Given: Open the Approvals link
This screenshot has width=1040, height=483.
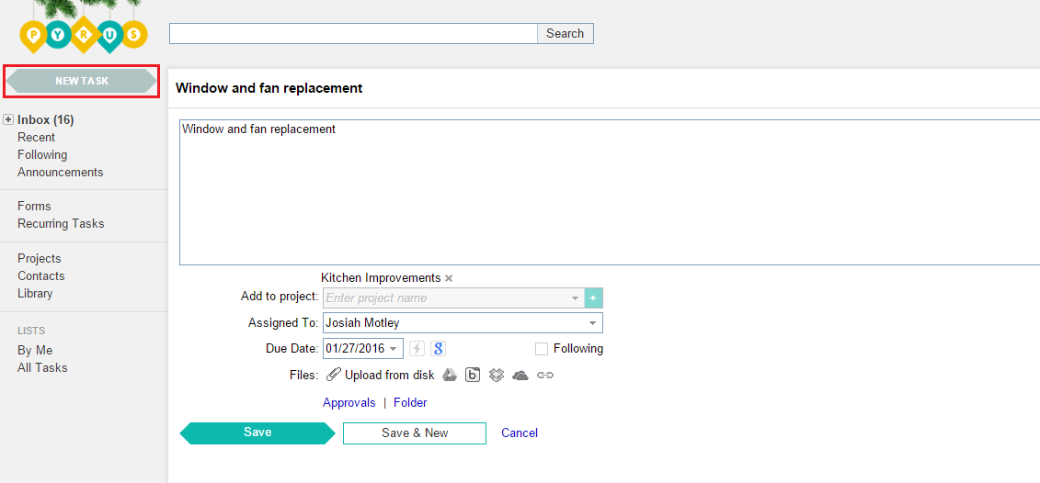Looking at the screenshot, I should coord(349,402).
